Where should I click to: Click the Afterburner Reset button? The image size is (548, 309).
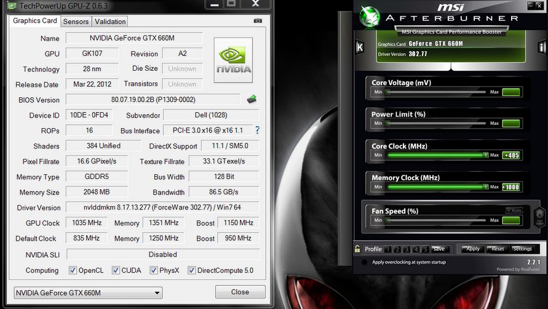coord(498,249)
